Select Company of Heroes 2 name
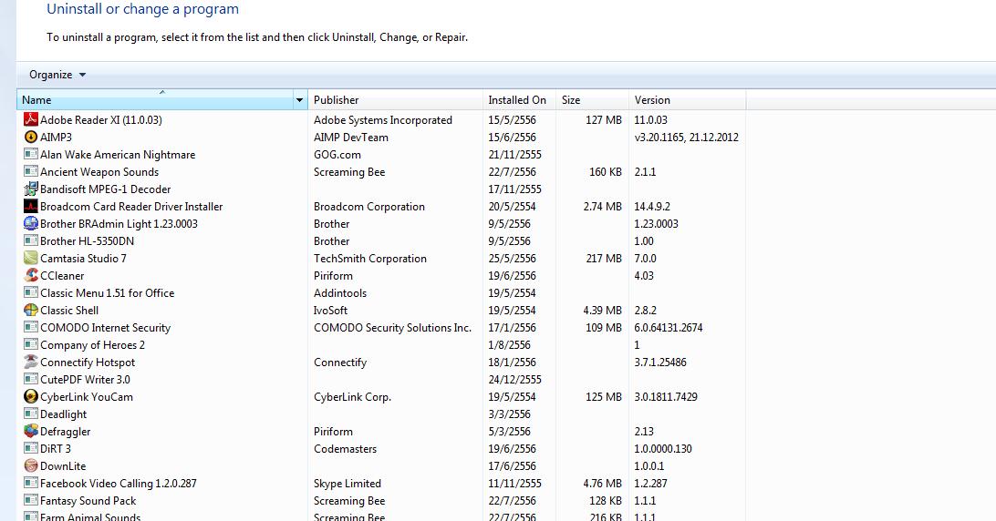This screenshot has width=996, height=521. (x=92, y=345)
